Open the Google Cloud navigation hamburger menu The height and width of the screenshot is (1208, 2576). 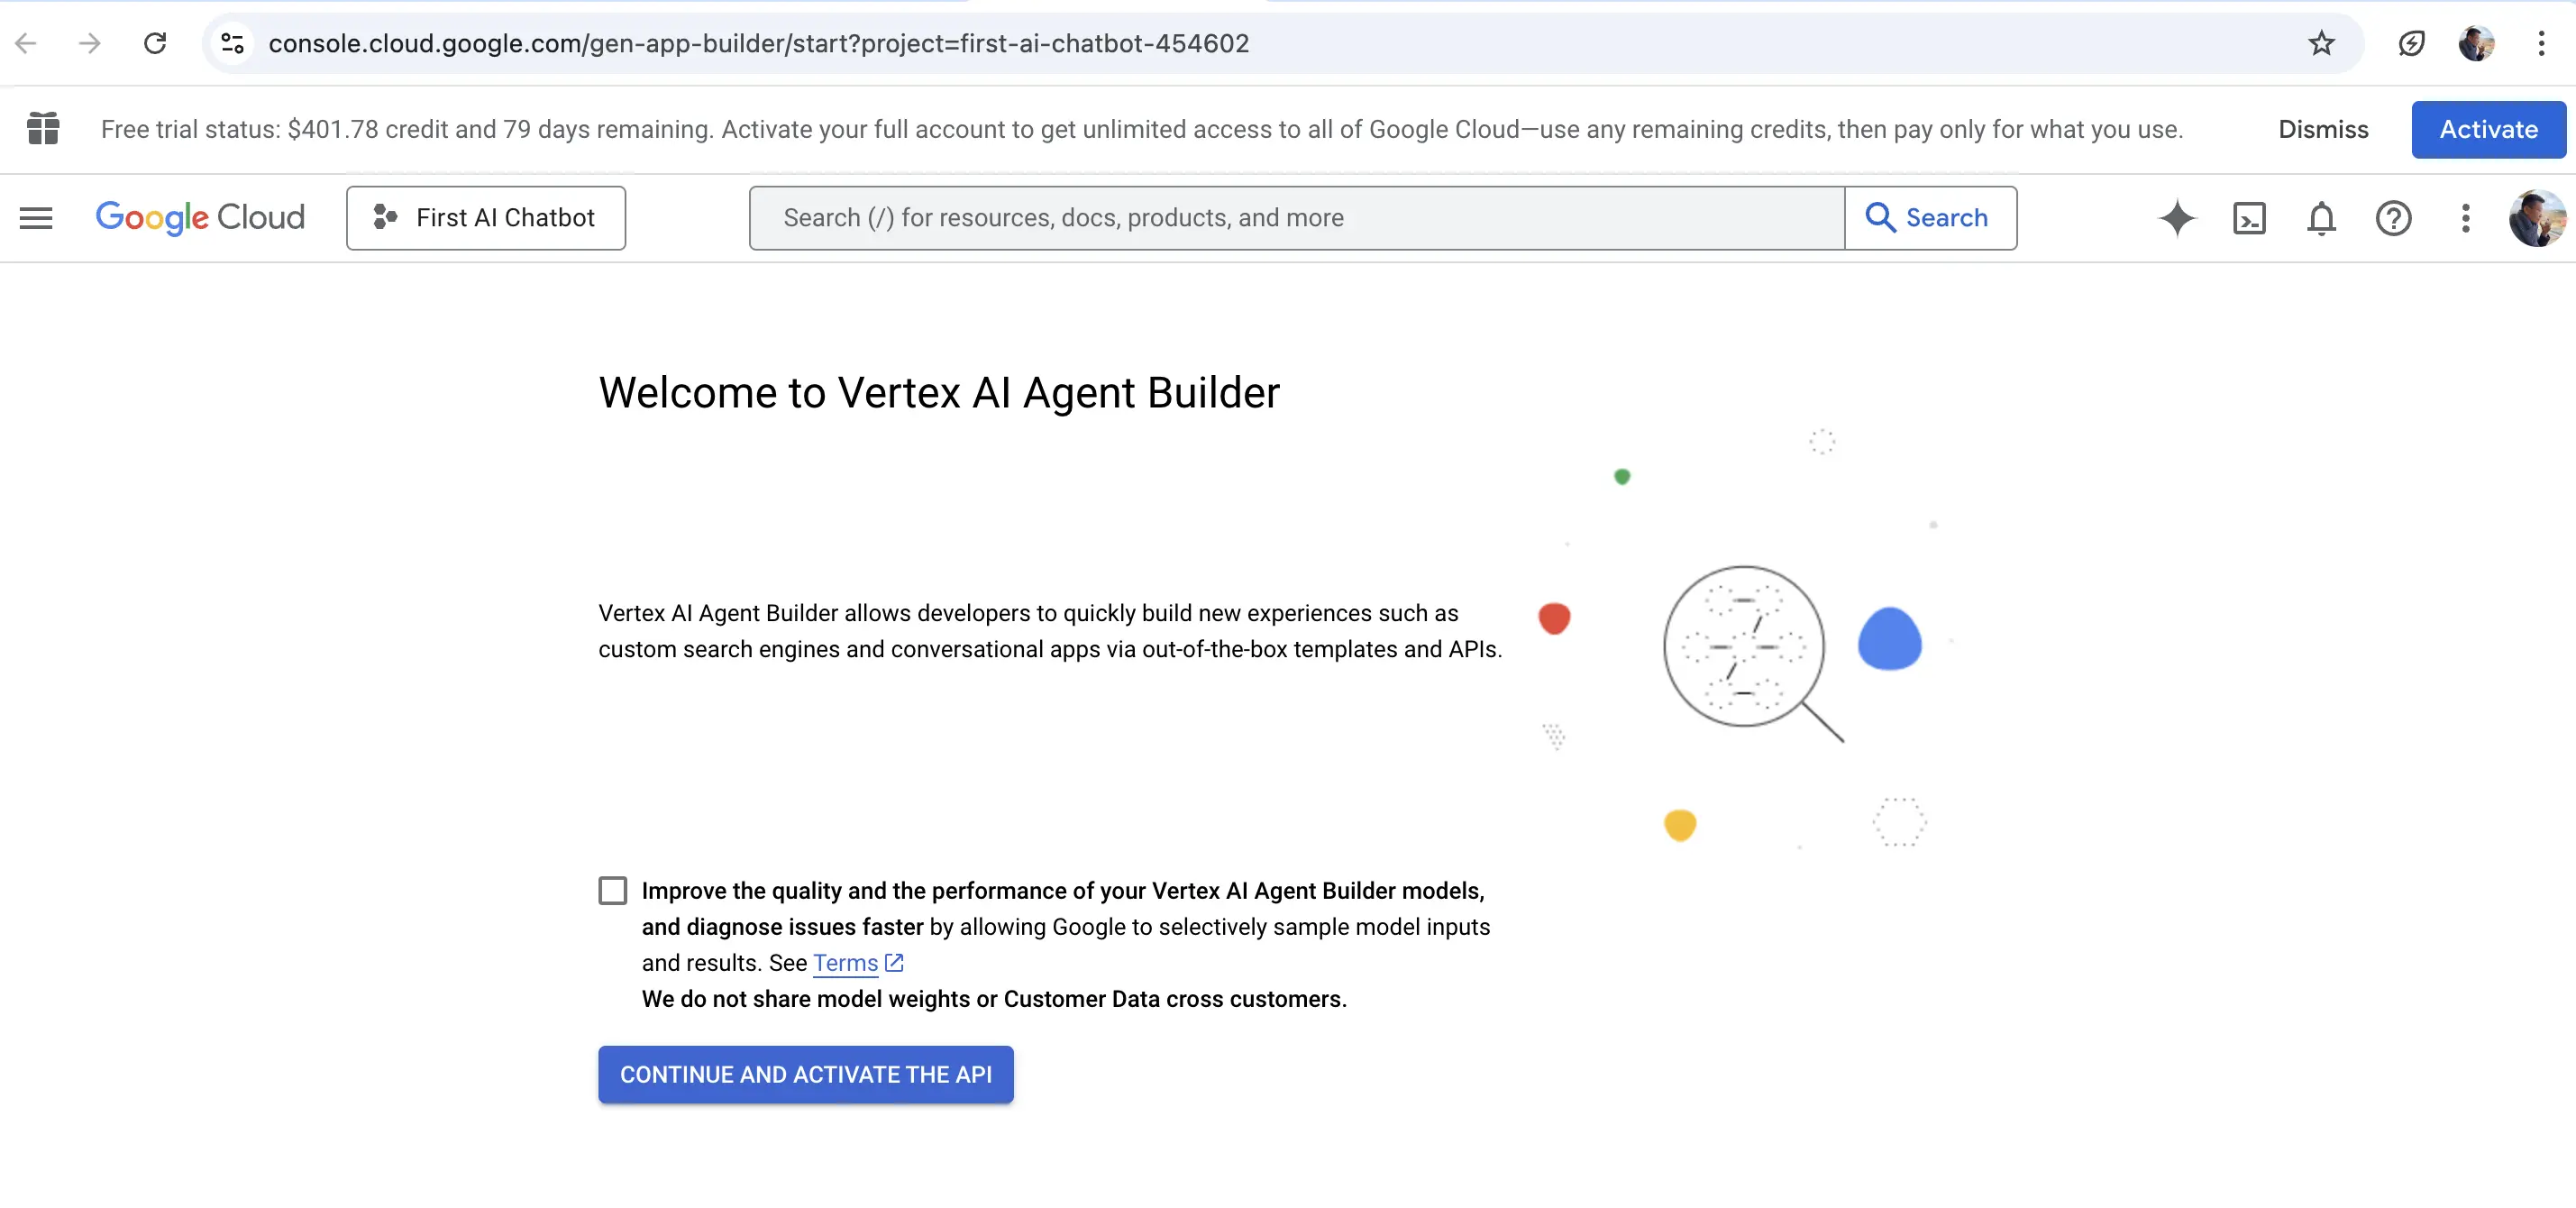36,217
